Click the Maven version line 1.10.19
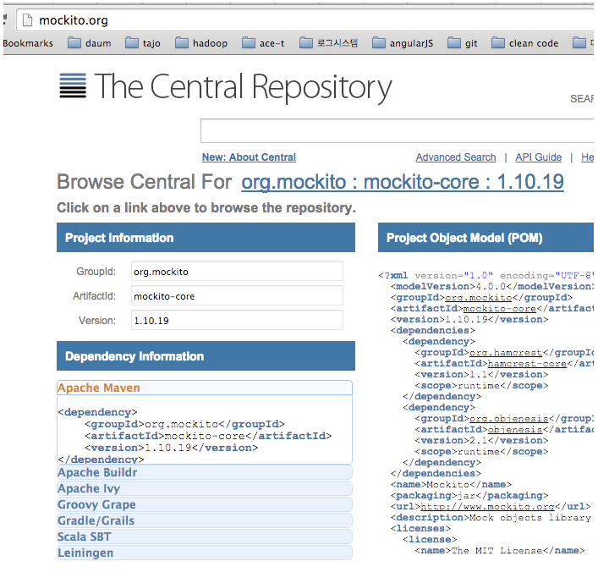The width and height of the screenshot is (598, 578). click(171, 448)
